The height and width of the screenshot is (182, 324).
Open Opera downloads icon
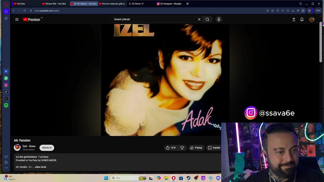coord(293,11)
